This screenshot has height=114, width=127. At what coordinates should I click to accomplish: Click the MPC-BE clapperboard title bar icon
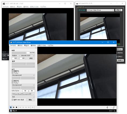(4, 4)
